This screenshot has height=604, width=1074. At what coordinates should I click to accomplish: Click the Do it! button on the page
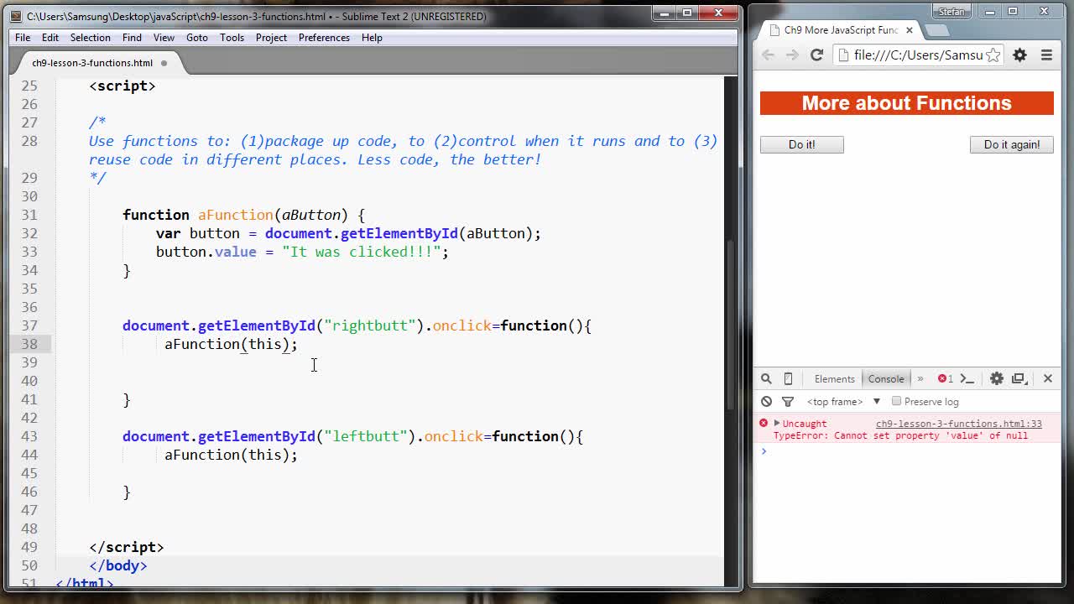(801, 144)
